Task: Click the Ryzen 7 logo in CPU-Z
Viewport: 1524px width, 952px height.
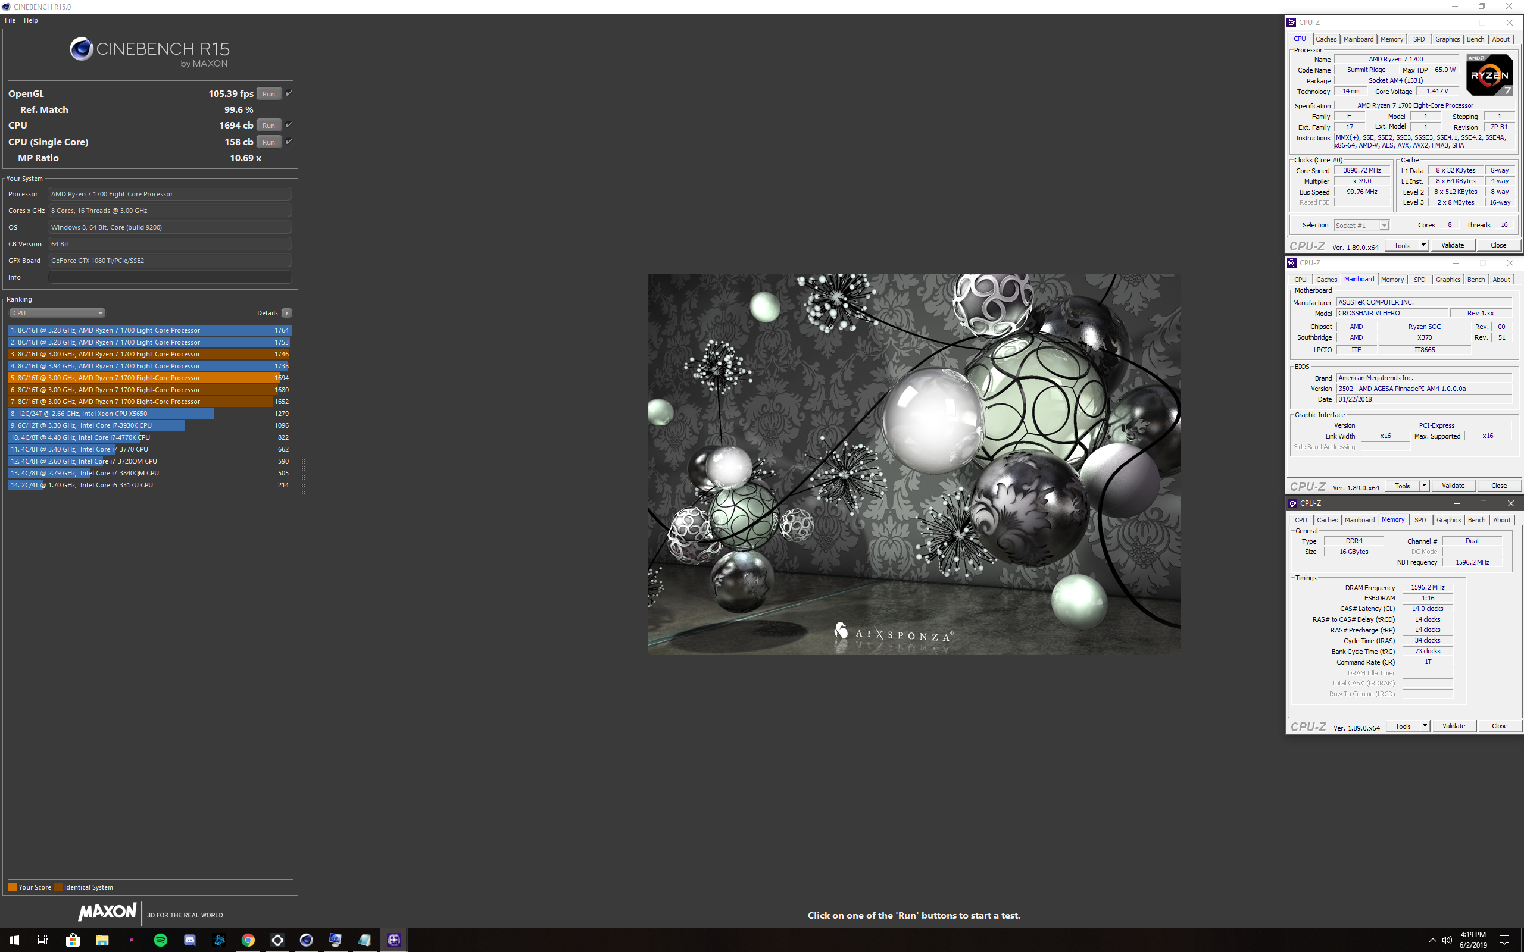Action: coord(1489,74)
